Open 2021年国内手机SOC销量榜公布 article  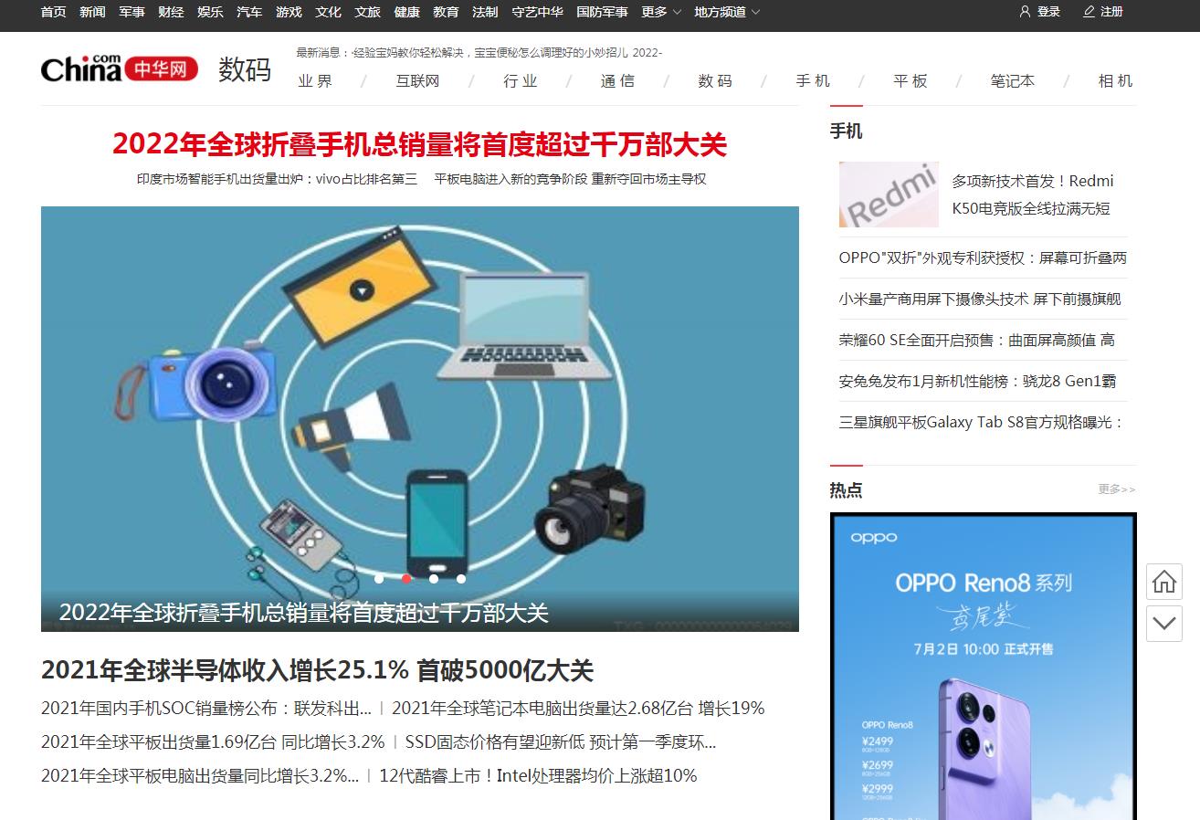click(x=206, y=709)
